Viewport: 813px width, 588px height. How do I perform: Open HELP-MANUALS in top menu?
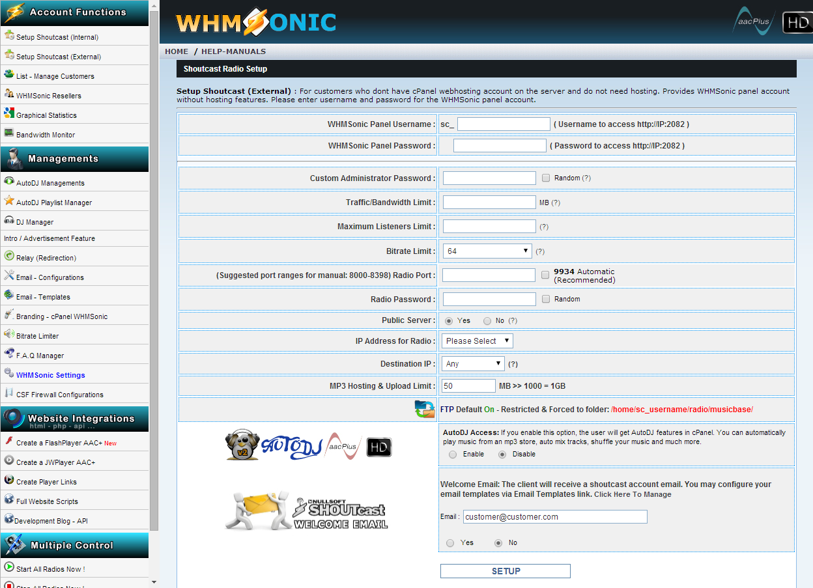pyautogui.click(x=233, y=51)
